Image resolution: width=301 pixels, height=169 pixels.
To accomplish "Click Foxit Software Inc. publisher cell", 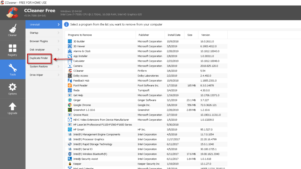I will 148,85.
